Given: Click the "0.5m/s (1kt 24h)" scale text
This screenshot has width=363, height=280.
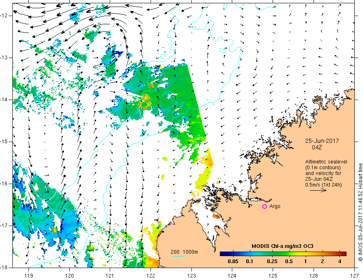Looking at the screenshot, I should pos(324,185).
